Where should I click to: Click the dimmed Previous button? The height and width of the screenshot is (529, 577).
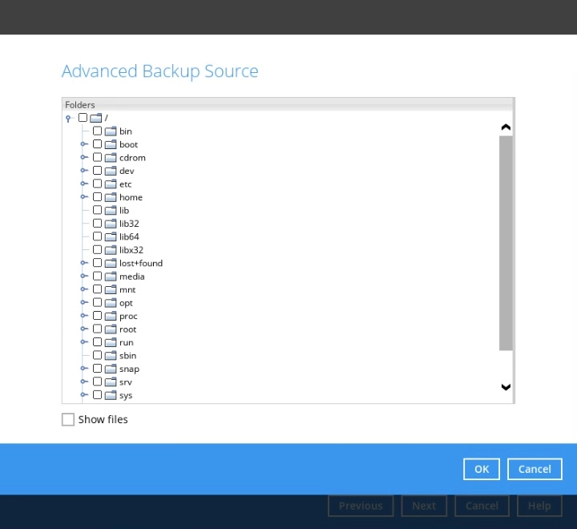coord(361,506)
